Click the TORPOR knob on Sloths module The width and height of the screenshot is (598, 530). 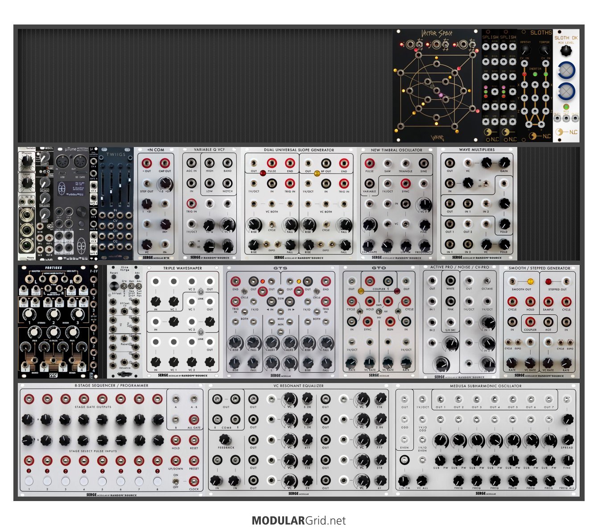click(x=544, y=49)
